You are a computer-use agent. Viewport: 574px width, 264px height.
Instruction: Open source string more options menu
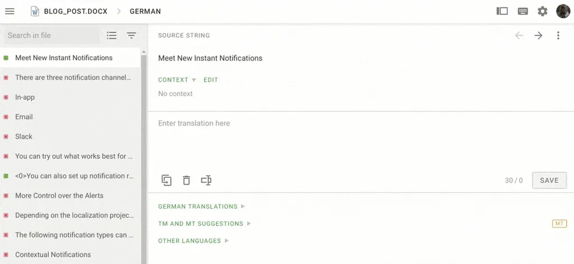tap(558, 35)
